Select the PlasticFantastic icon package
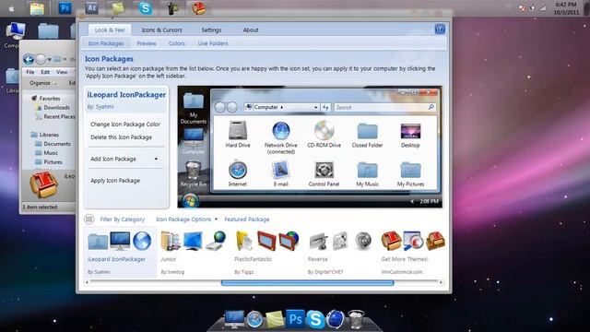 pyautogui.click(x=266, y=252)
